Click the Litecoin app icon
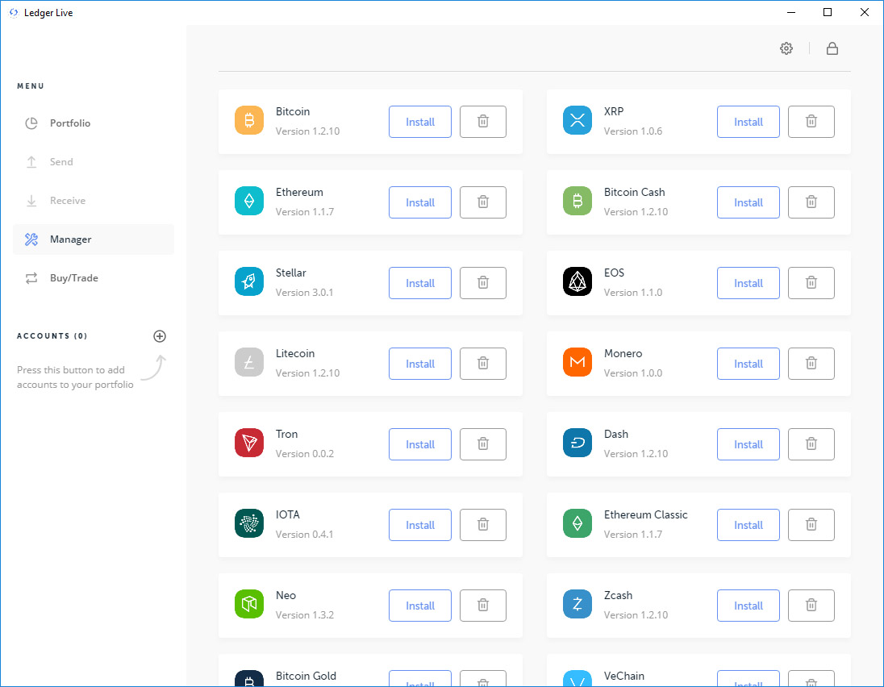Screen dimensions: 884x687 (x=249, y=362)
